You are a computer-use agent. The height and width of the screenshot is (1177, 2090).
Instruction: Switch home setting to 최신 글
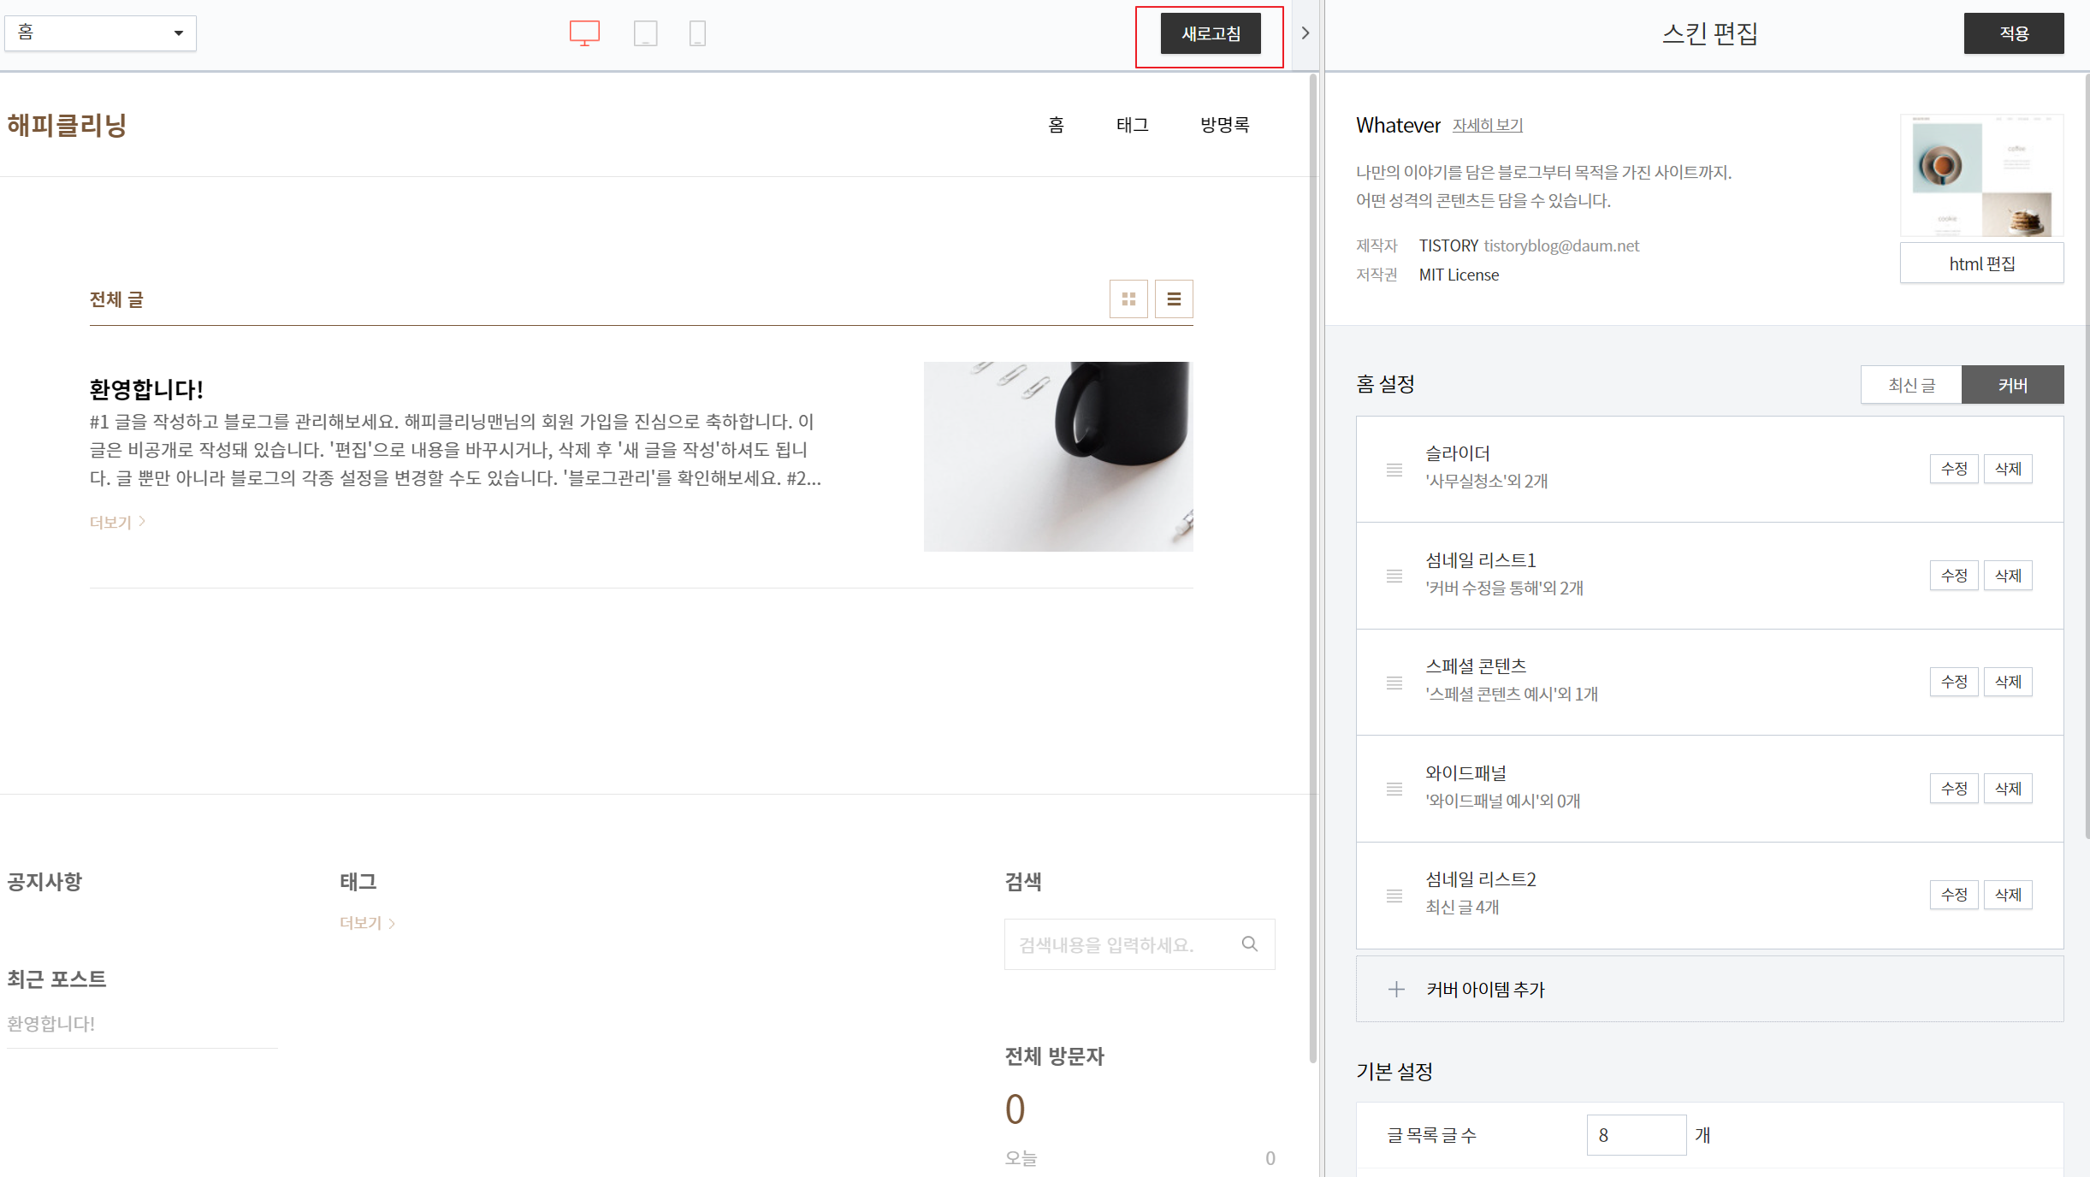[x=1910, y=385]
